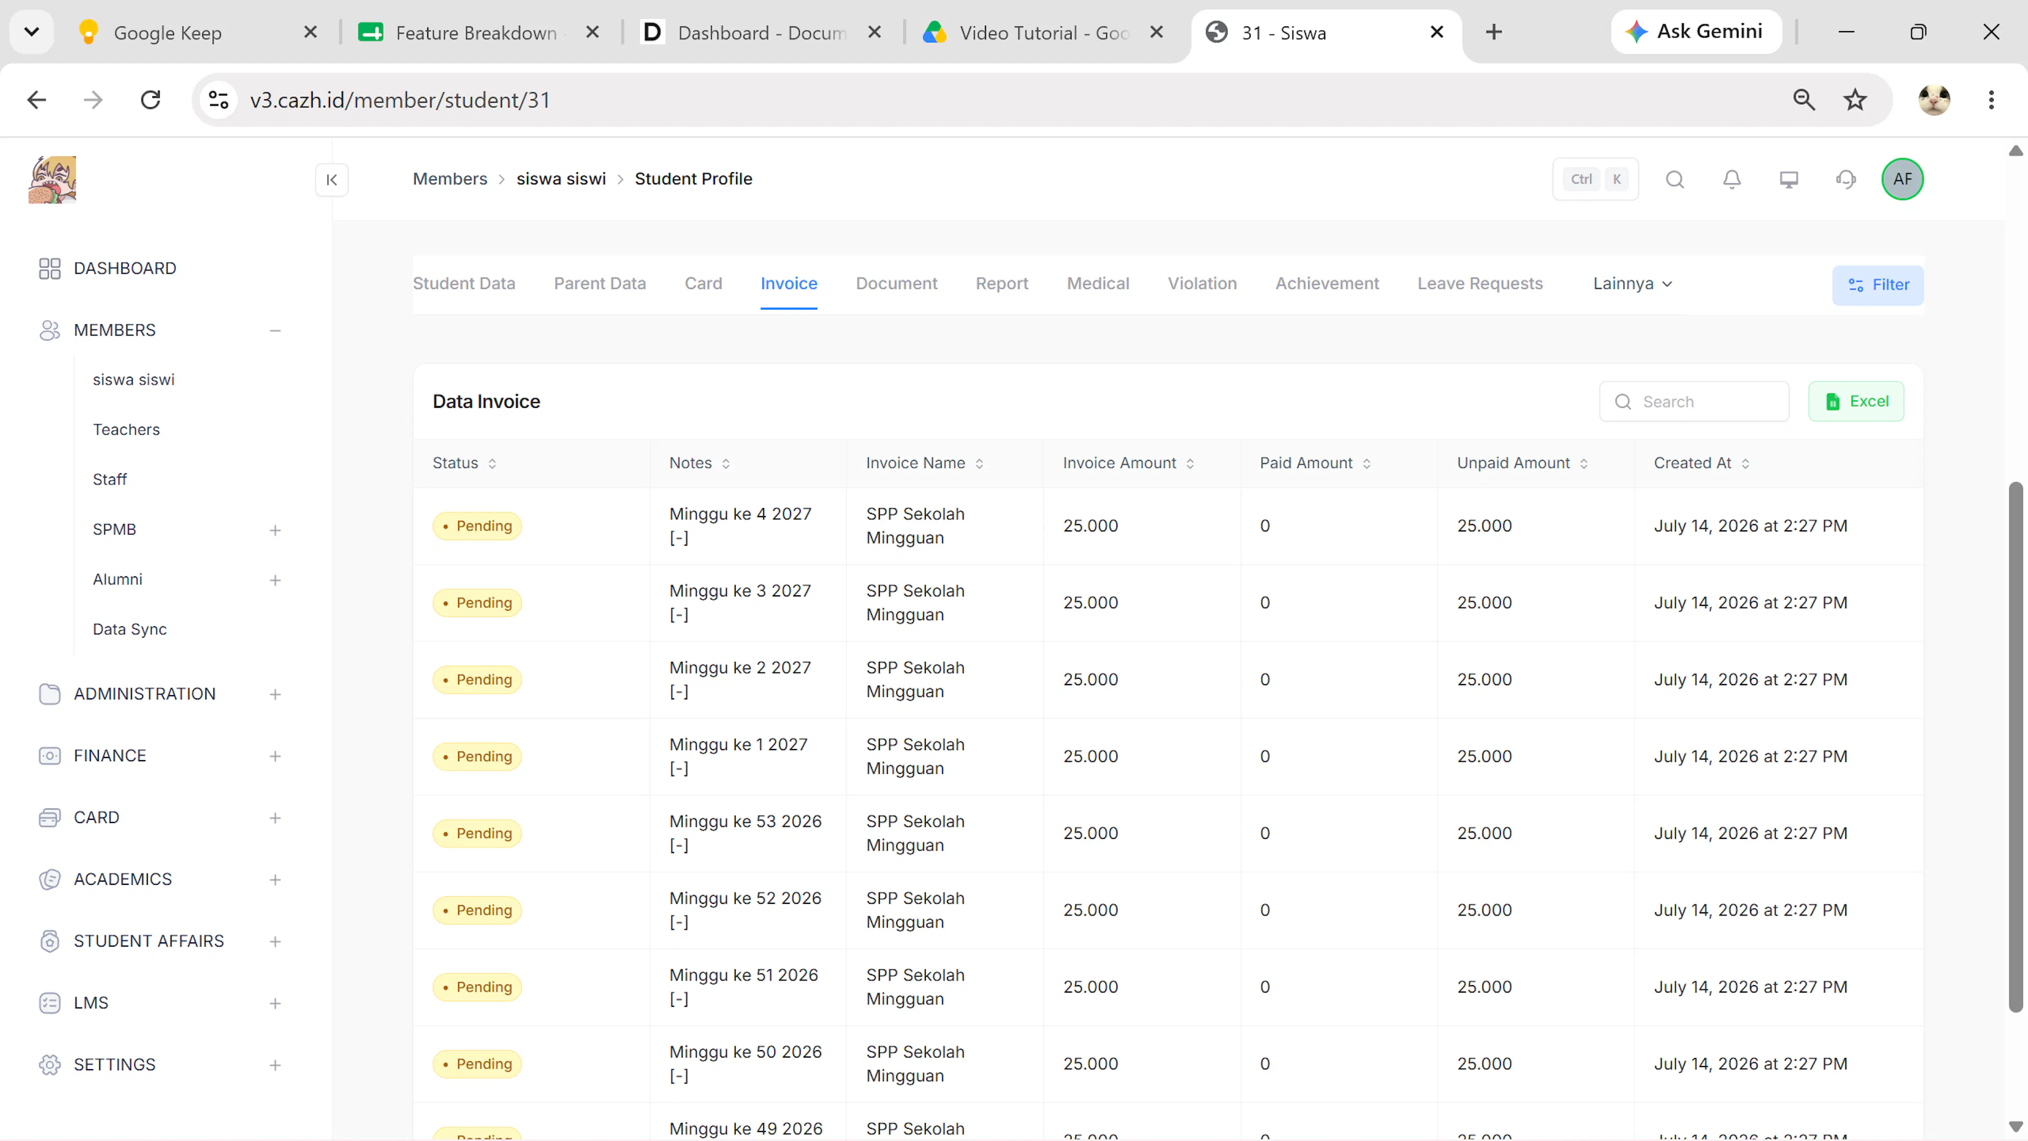Expand the LMS section
Screen dimensions: 2028x1141
coord(275,1003)
